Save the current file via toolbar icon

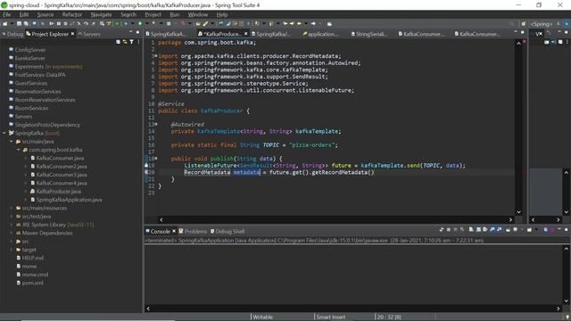(19, 24)
